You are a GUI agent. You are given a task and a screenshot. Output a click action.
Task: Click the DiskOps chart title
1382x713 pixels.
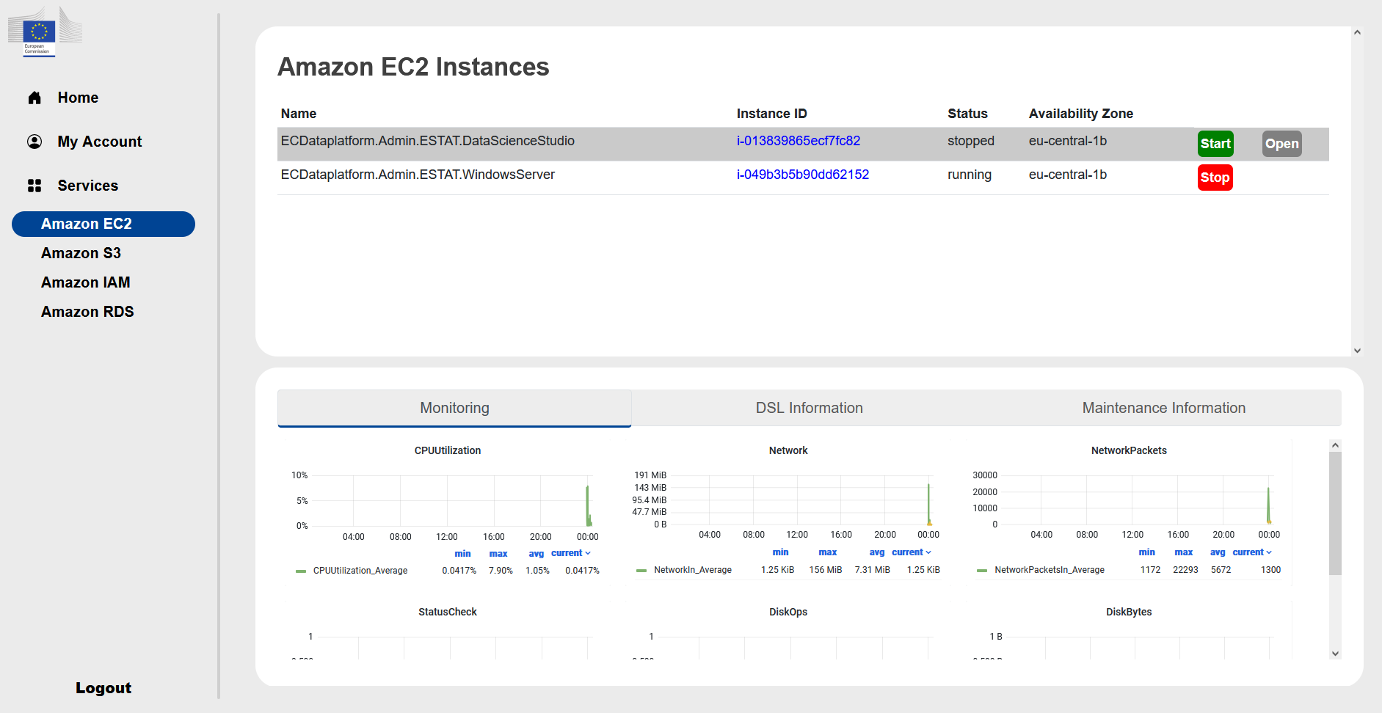coord(788,612)
